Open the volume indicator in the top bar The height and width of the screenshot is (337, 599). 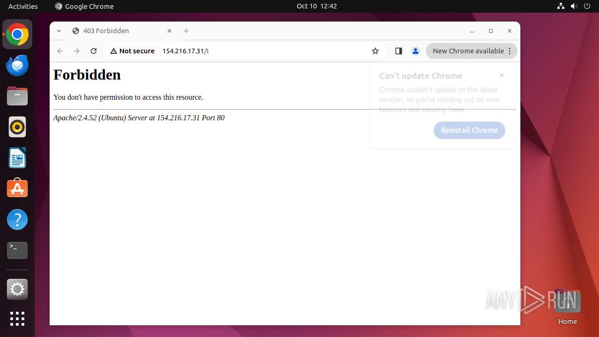[574, 6]
